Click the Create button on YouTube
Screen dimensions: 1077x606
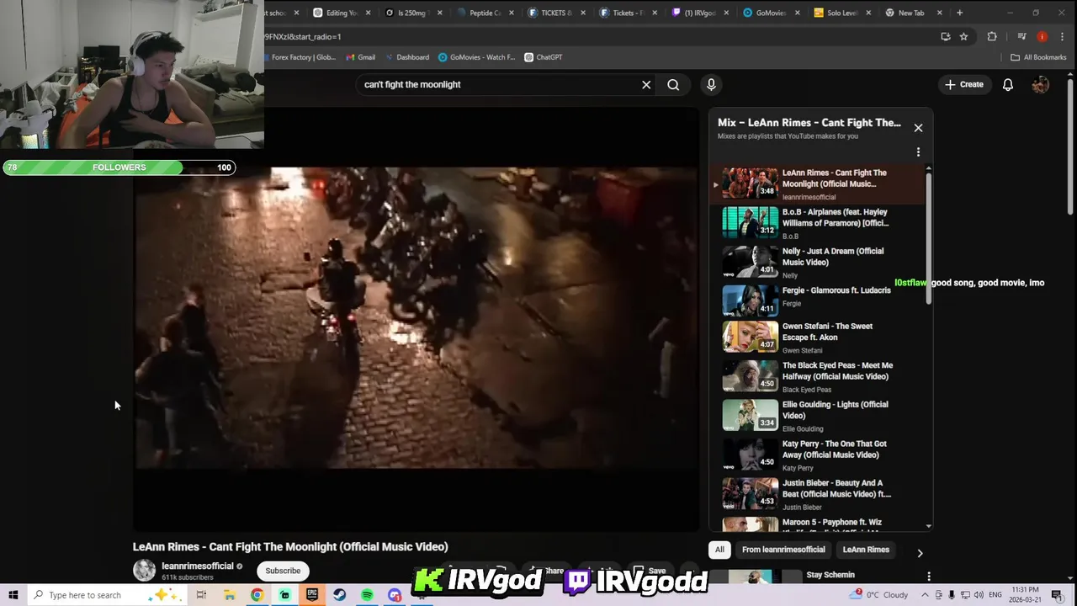[964, 84]
